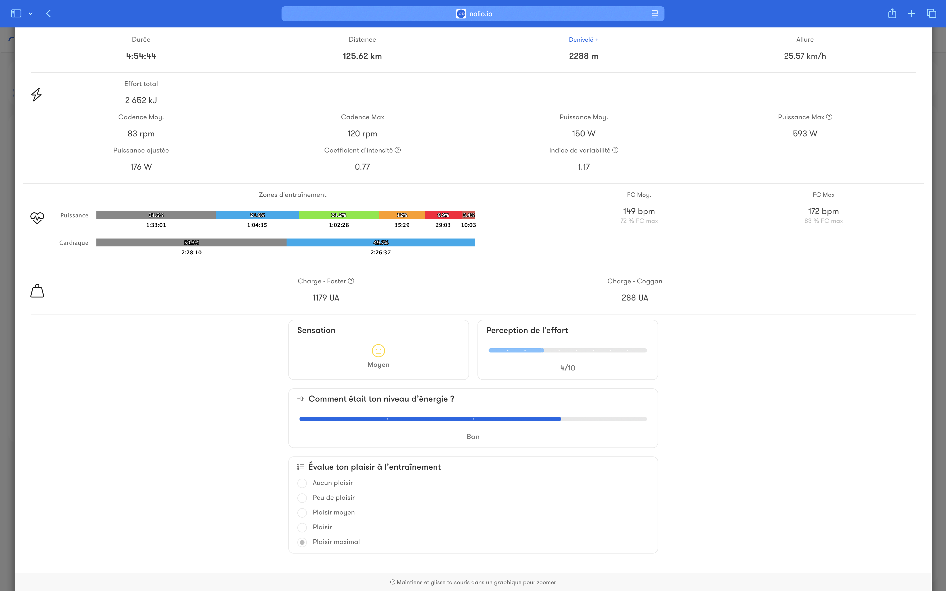Click help icon beside Indice de variabilité
This screenshot has width=946, height=591.
coord(615,150)
